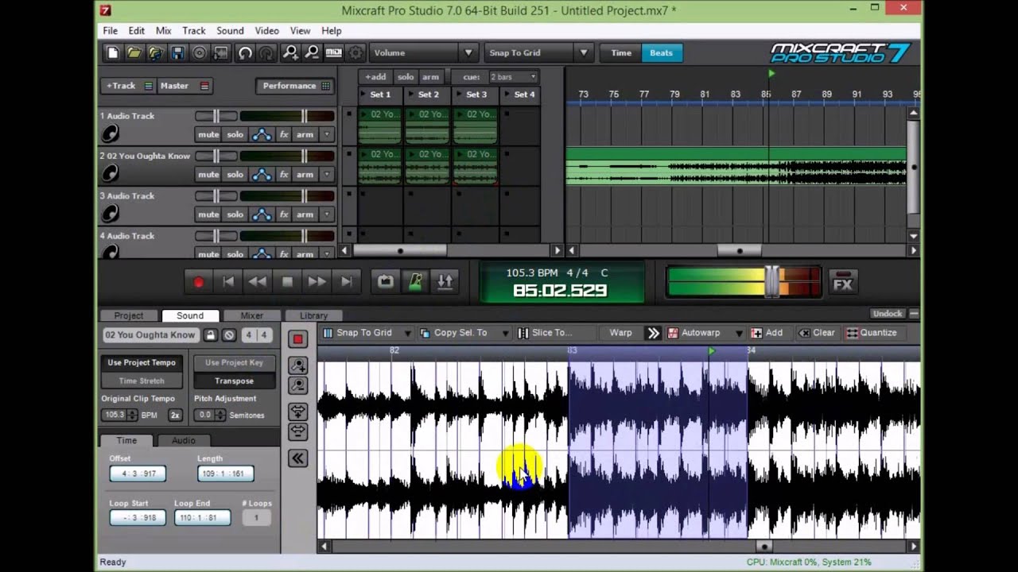Toggle the metronome

[415, 282]
